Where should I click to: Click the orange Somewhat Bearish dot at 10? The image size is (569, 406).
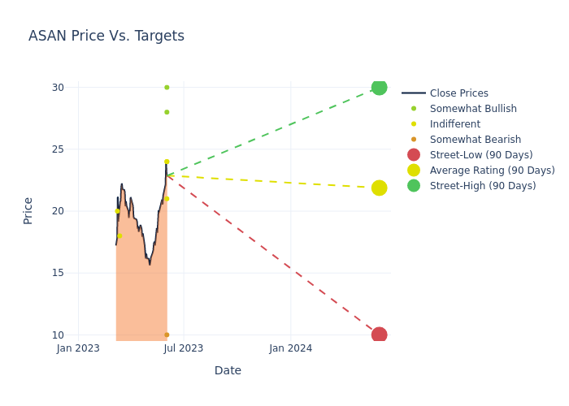(167, 335)
